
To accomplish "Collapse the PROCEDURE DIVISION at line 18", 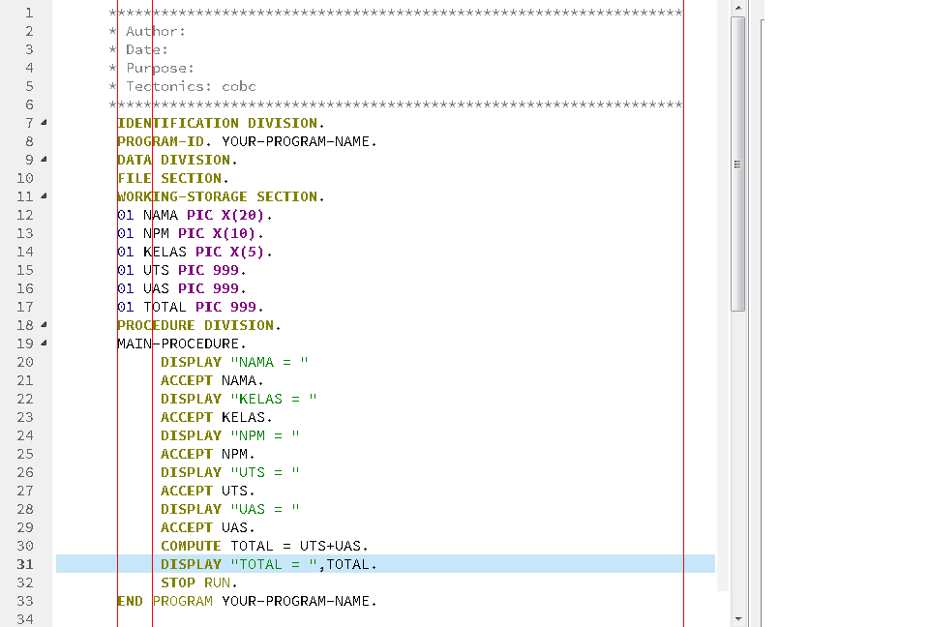I will coord(43,325).
